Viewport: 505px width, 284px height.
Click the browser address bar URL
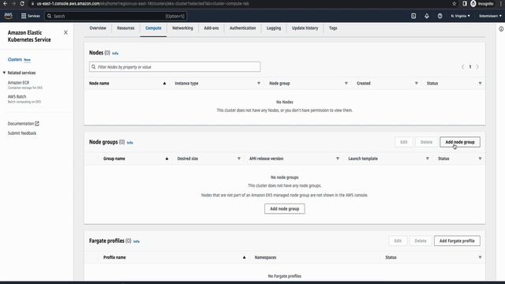(x=143, y=3)
